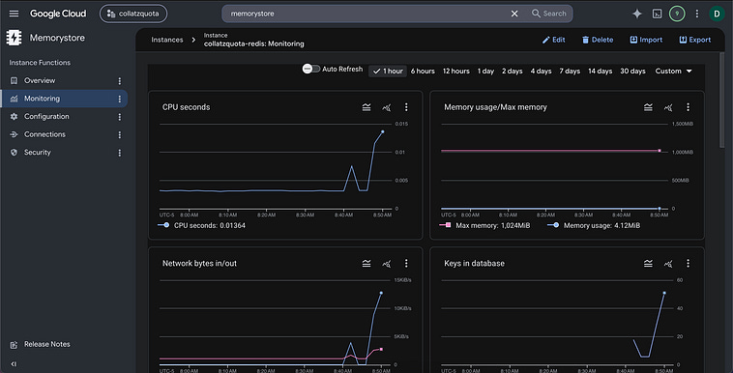Click the Instances breadcrumb link
This screenshot has height=373, width=733.
[x=167, y=40]
